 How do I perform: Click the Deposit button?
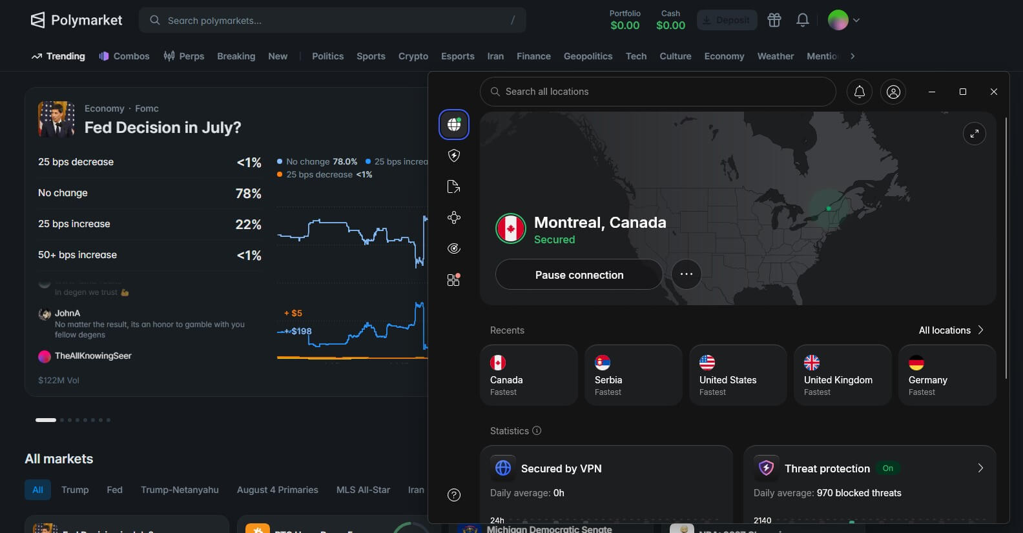coord(727,20)
